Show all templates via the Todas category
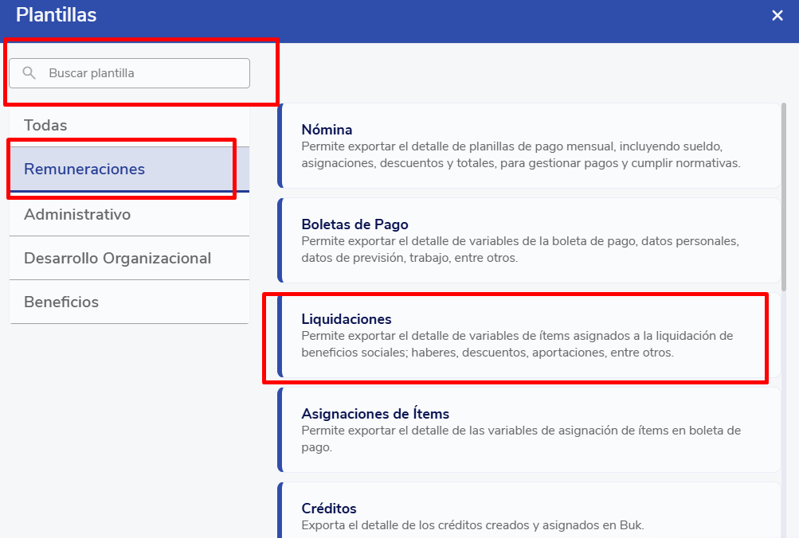The width and height of the screenshot is (799, 538). click(x=46, y=125)
